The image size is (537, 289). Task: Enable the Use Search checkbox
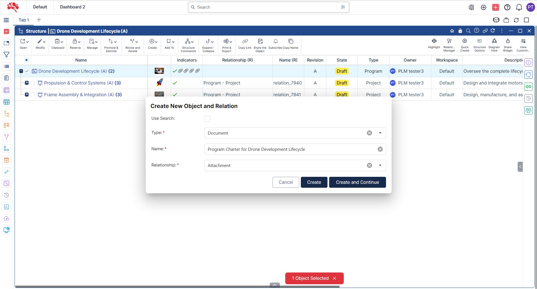coord(207,119)
